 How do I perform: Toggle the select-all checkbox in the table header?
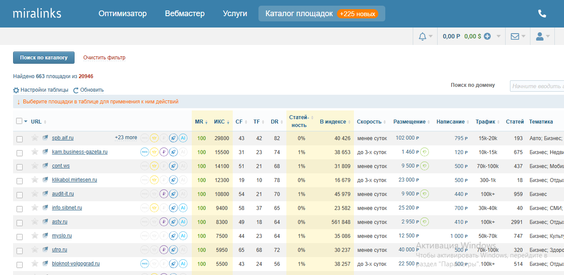(x=19, y=121)
